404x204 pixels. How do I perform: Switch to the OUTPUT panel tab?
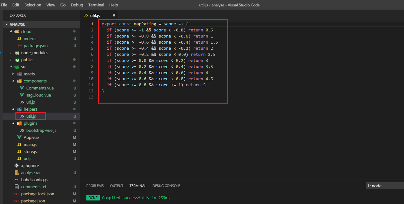[117, 186]
